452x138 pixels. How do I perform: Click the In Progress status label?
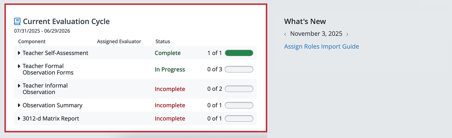[x=170, y=69]
